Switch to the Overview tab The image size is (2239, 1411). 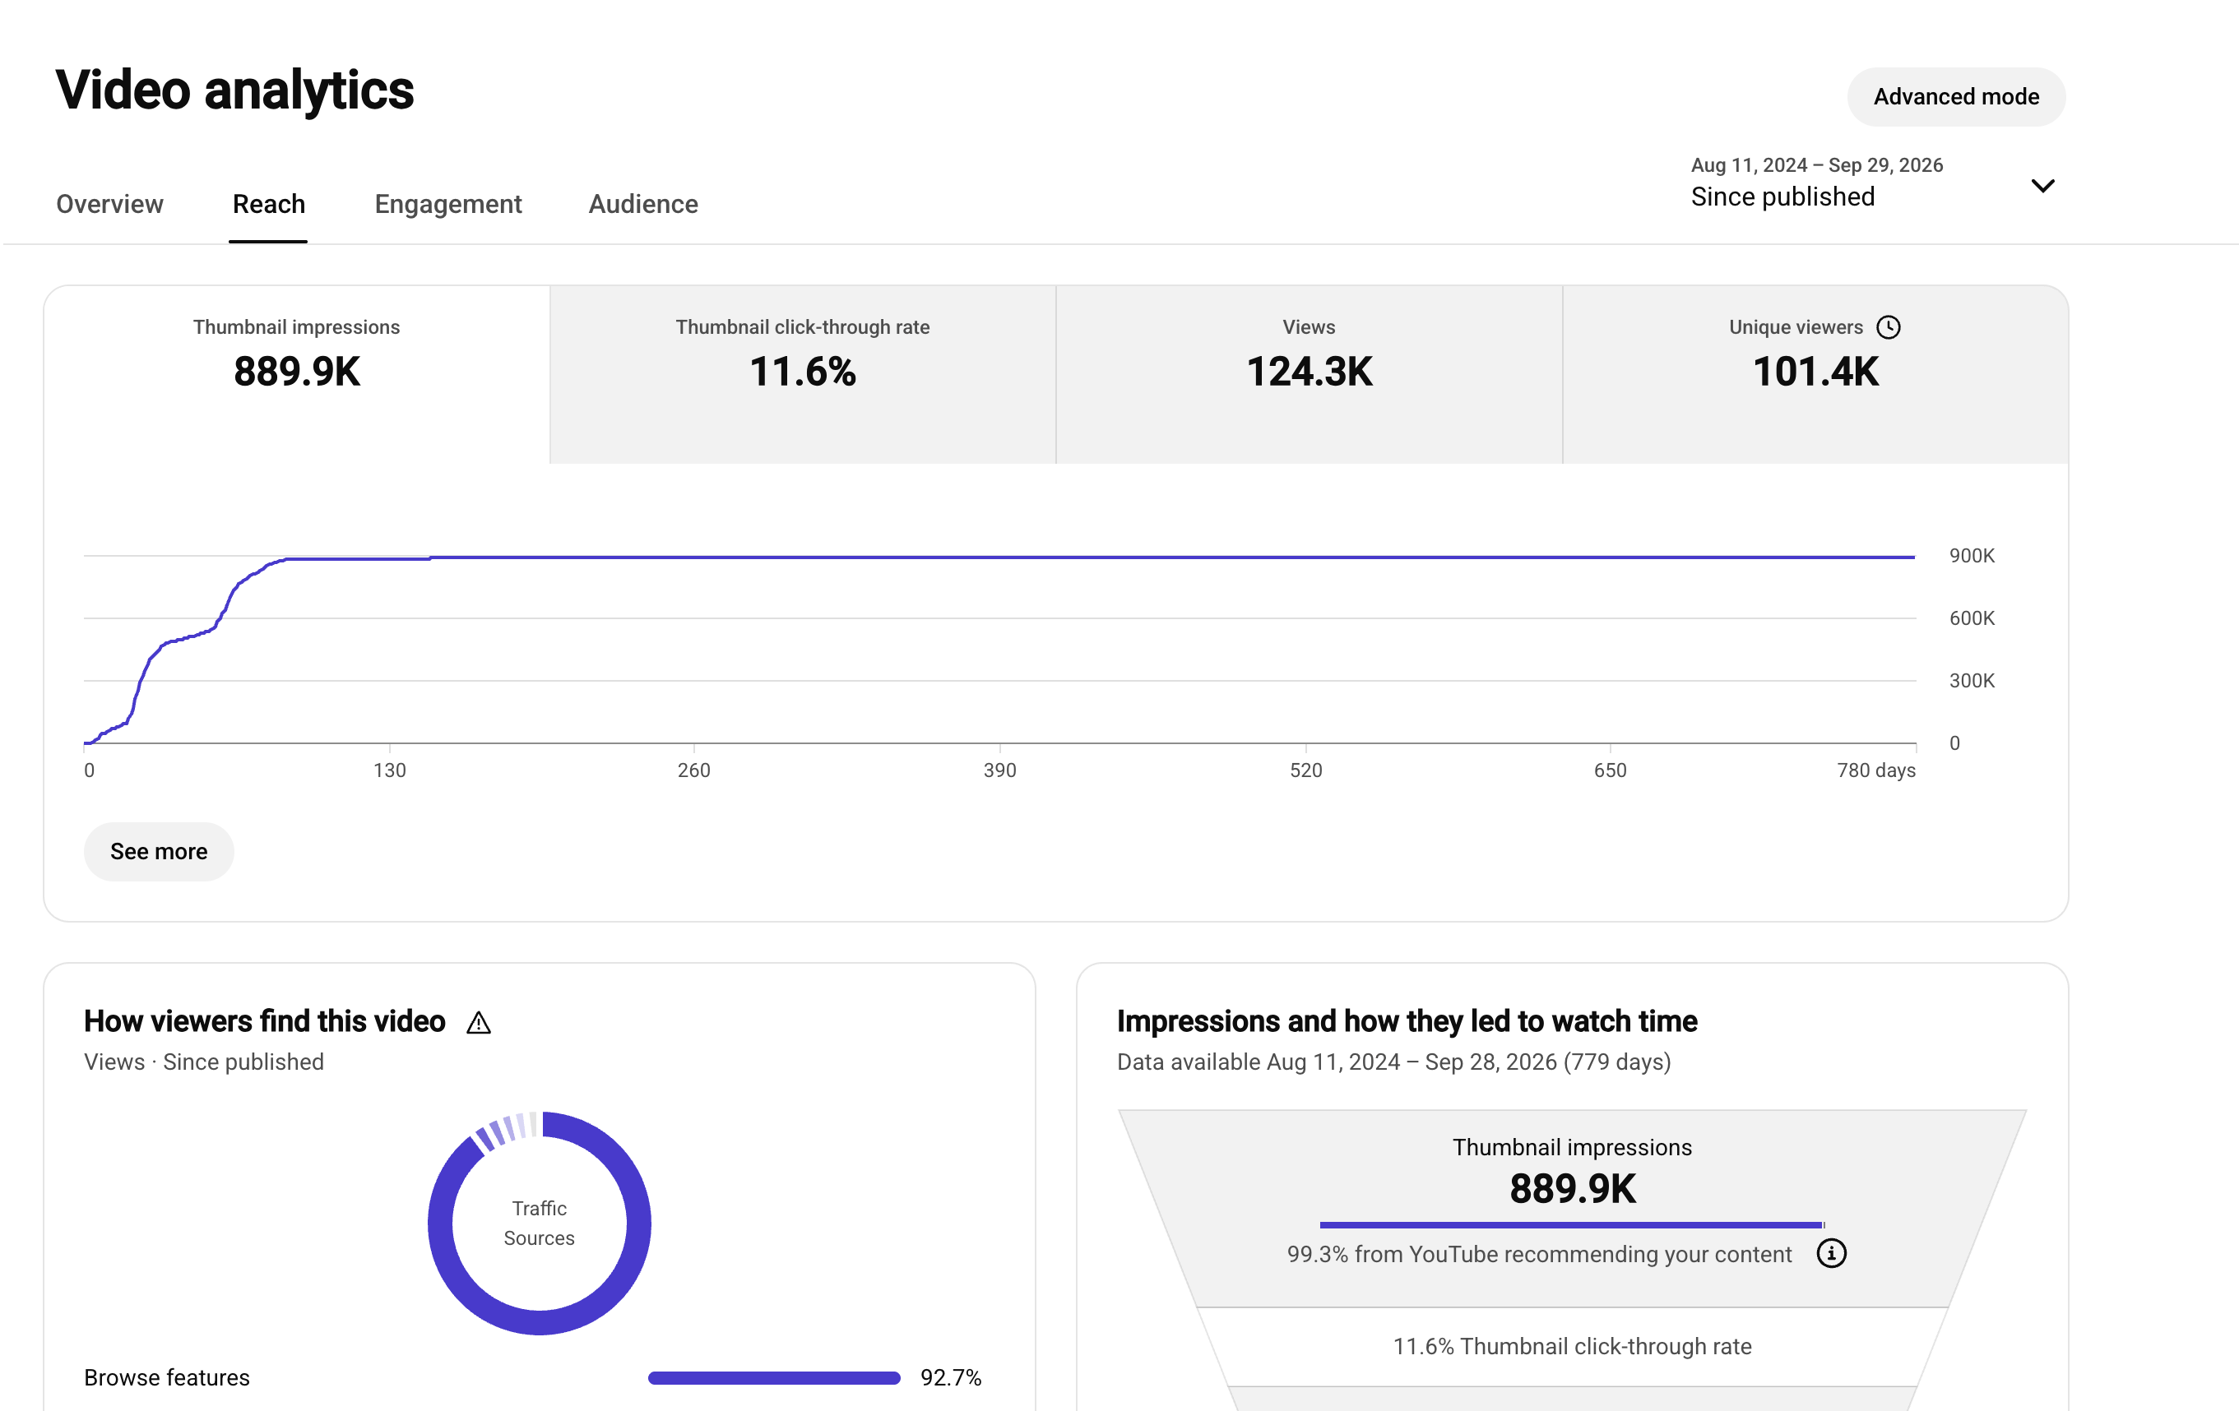(109, 204)
